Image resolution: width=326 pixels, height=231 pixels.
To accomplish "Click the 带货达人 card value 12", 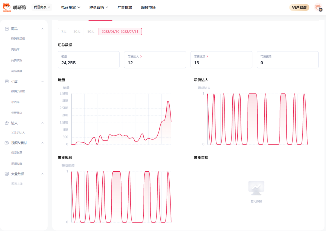I will 130,63.
